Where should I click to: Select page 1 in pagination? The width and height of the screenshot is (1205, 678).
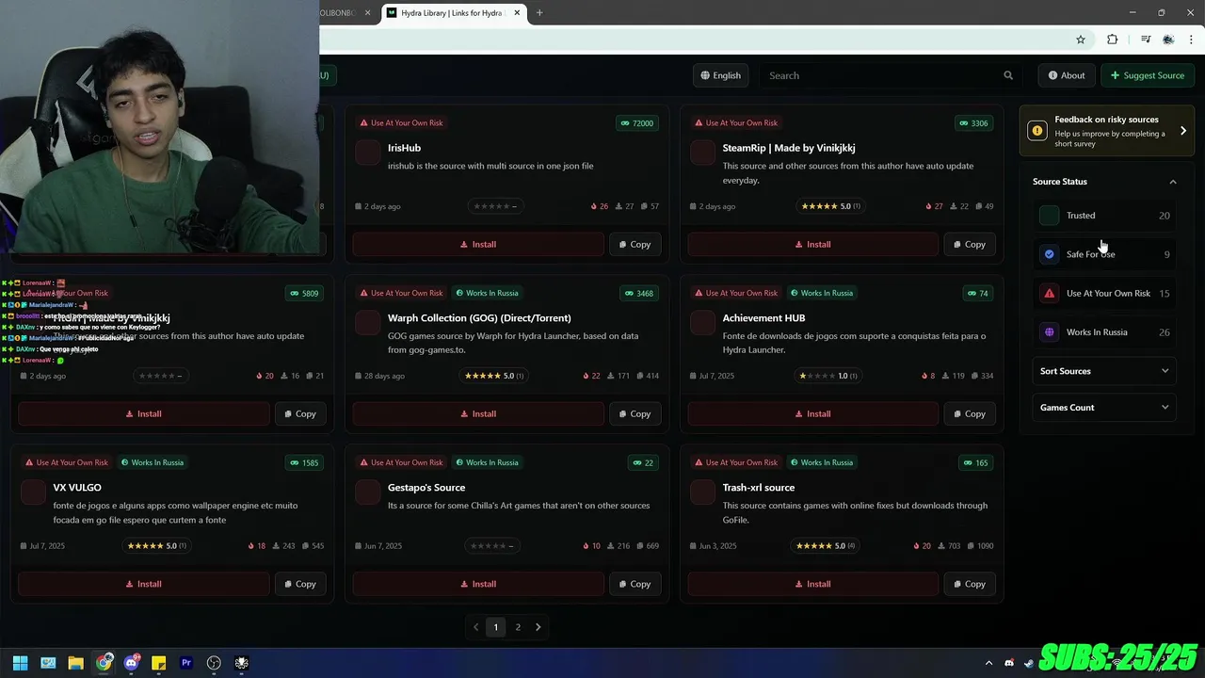click(x=496, y=627)
